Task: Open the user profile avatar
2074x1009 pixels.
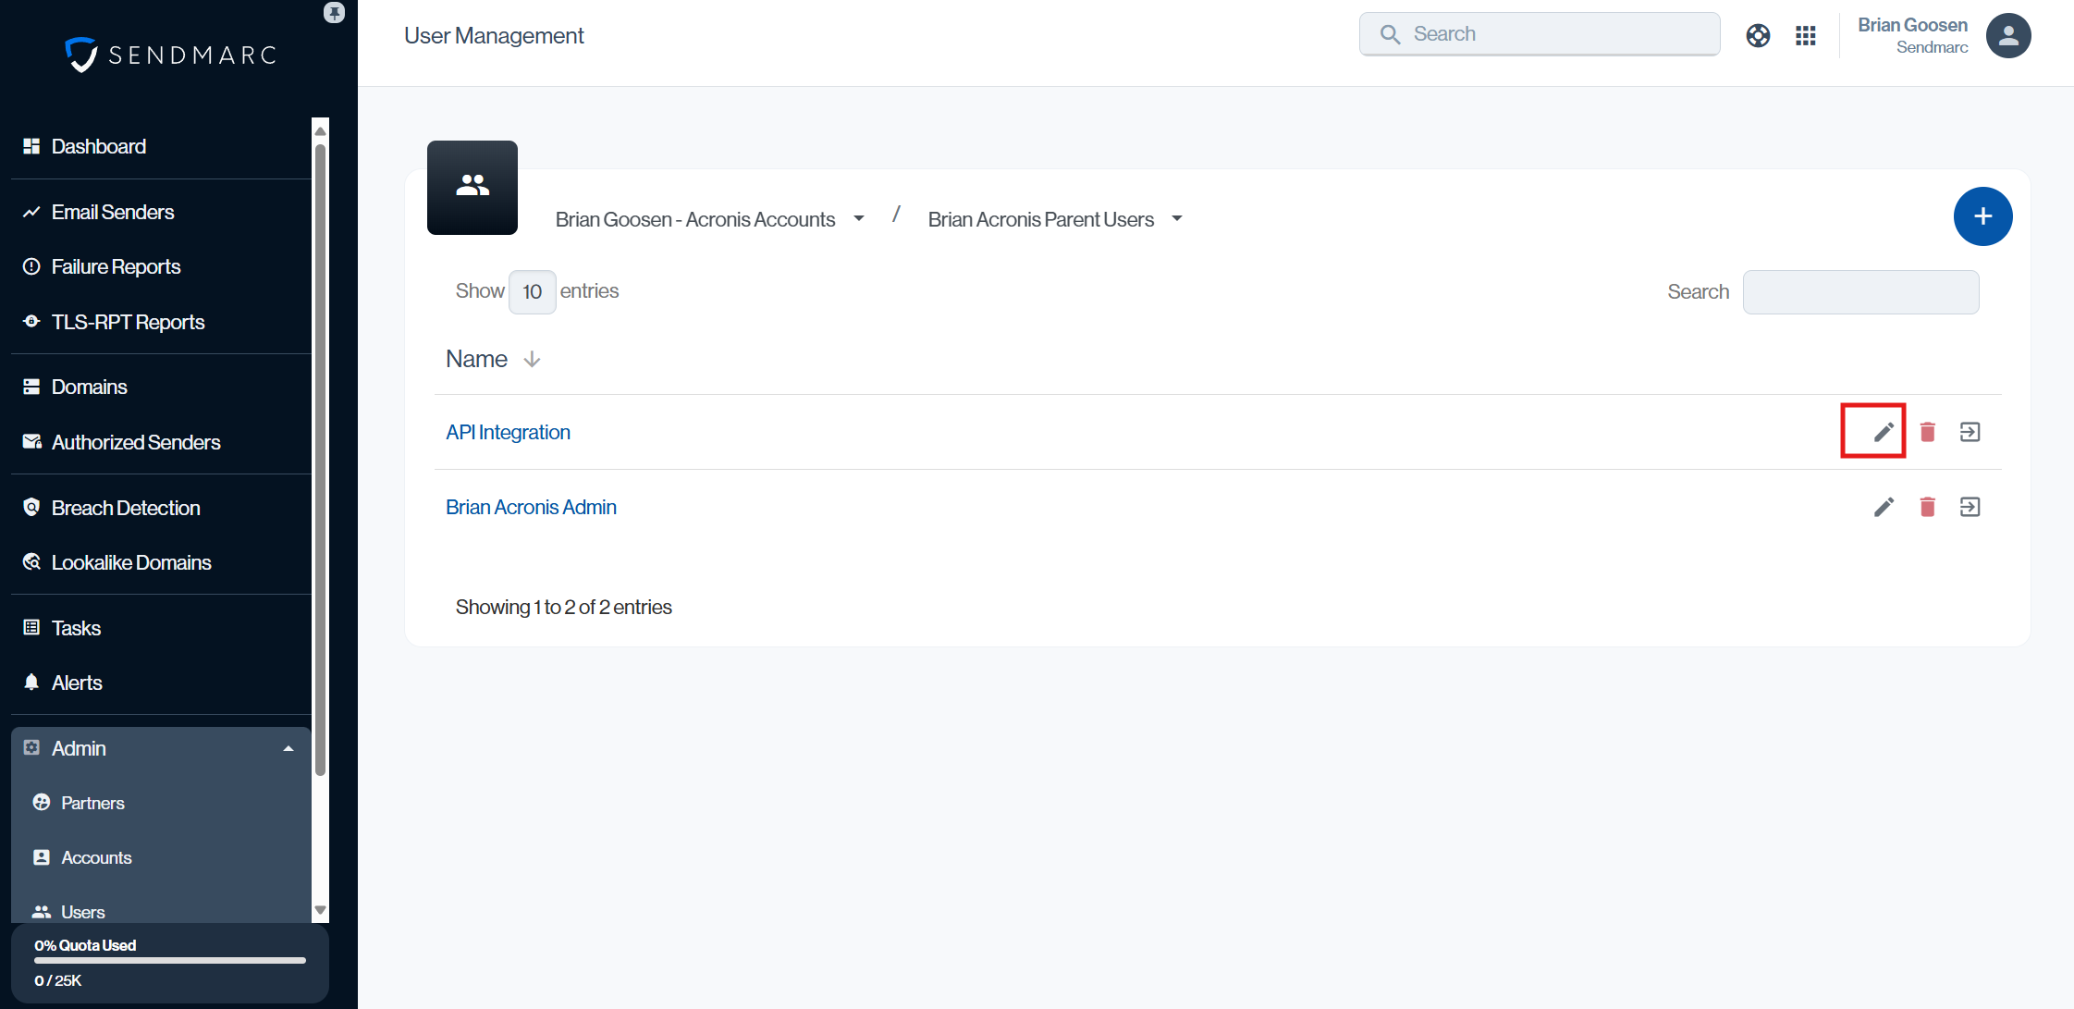Action: pyautogui.click(x=2008, y=35)
